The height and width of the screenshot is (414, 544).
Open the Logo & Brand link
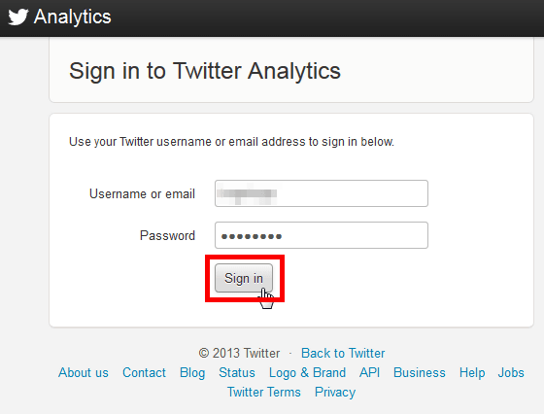click(x=307, y=373)
